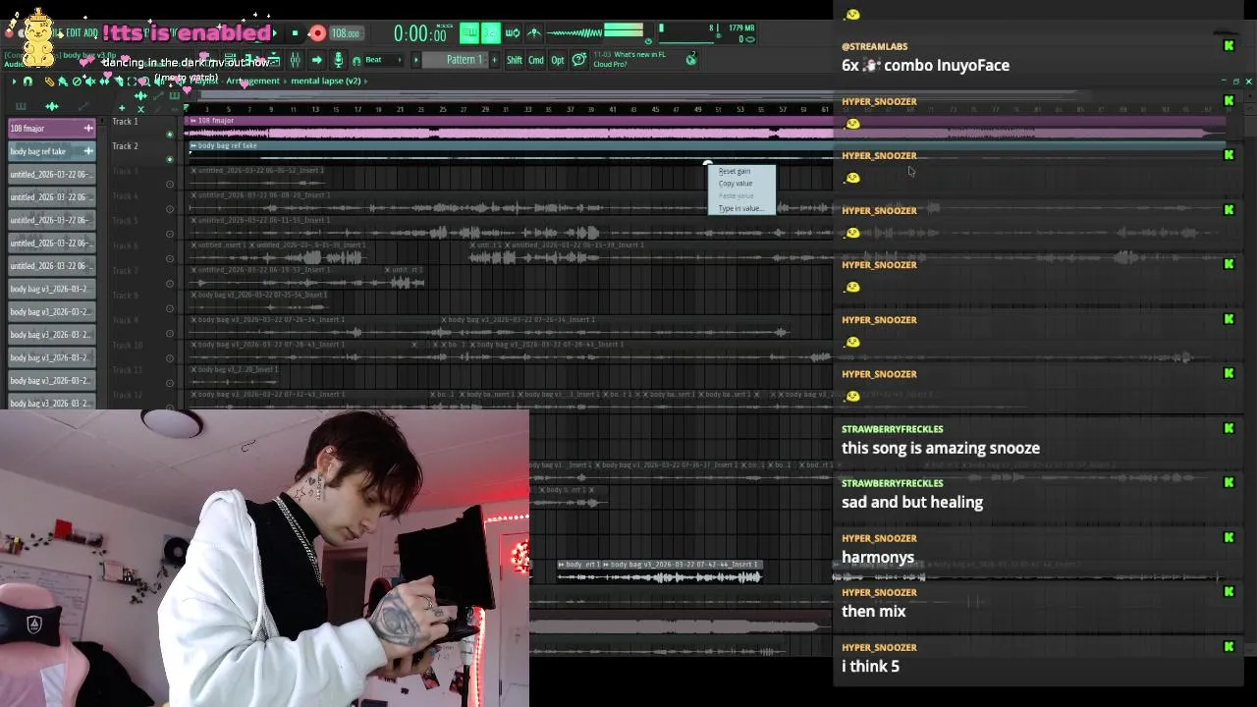Screen dimensions: 1257x707
Task: Unmute Track 5 using its LED
Action: pos(170,234)
